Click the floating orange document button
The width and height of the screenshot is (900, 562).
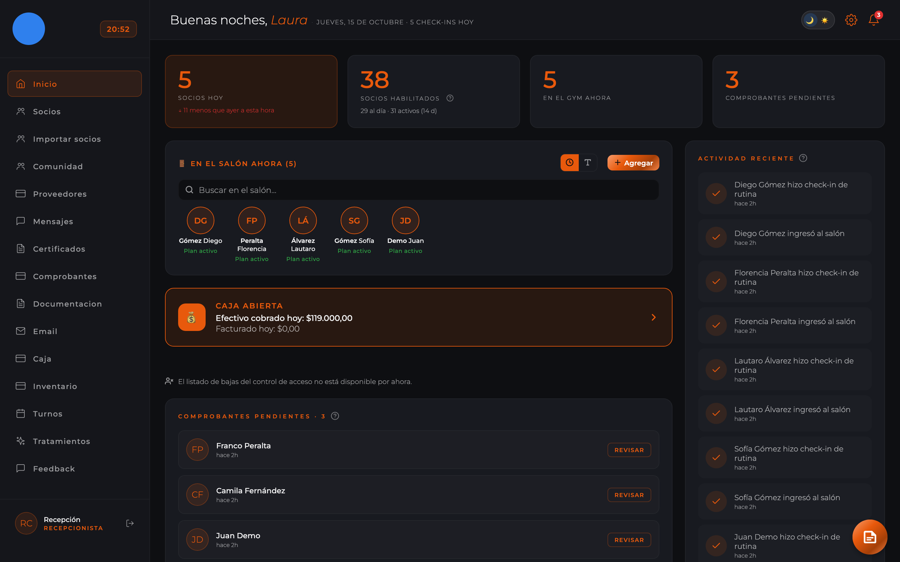click(x=869, y=537)
